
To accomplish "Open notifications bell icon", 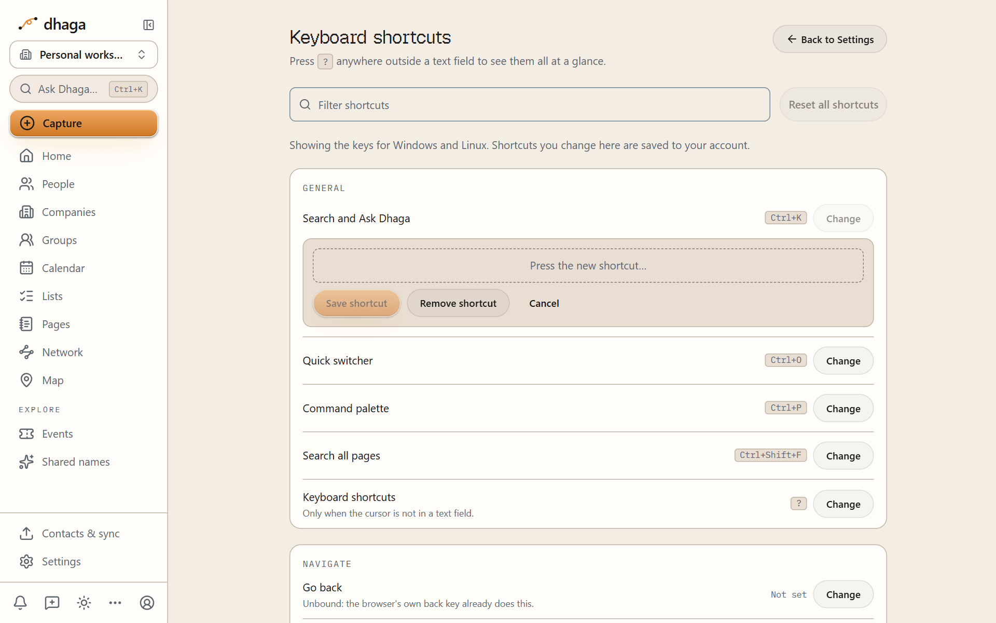I will [x=20, y=603].
